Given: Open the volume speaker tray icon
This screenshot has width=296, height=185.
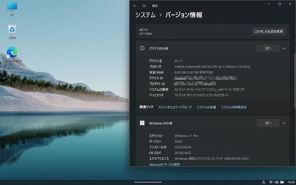Looking at the screenshot, I should (x=277, y=182).
